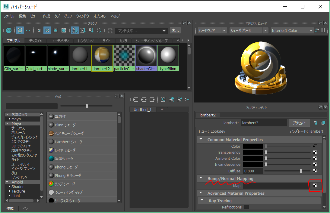Open the 編集 menu
The height and width of the screenshot is (213, 330).
[x=22, y=16]
